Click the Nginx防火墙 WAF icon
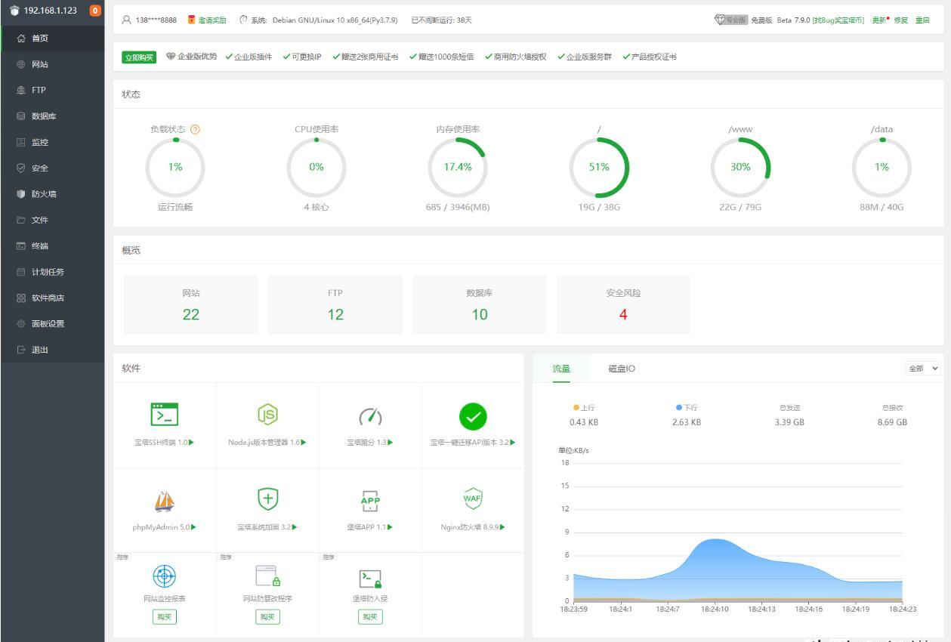Image resolution: width=951 pixels, height=642 pixels. click(x=473, y=499)
